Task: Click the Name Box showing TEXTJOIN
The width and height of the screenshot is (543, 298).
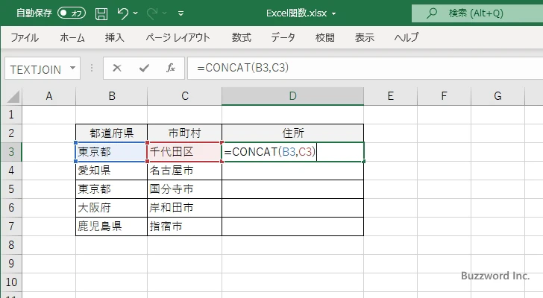Action: [x=36, y=69]
